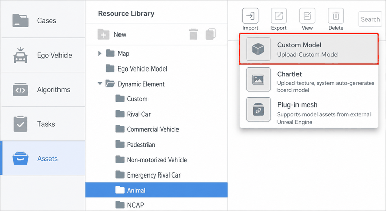Click the Ego Vehicle Model folder icon
This screenshot has height=211, width=386.
(x=110, y=68)
